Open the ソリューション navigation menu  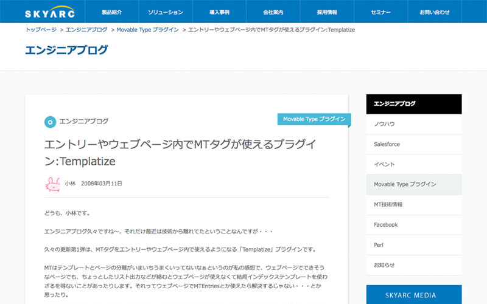[x=166, y=12]
